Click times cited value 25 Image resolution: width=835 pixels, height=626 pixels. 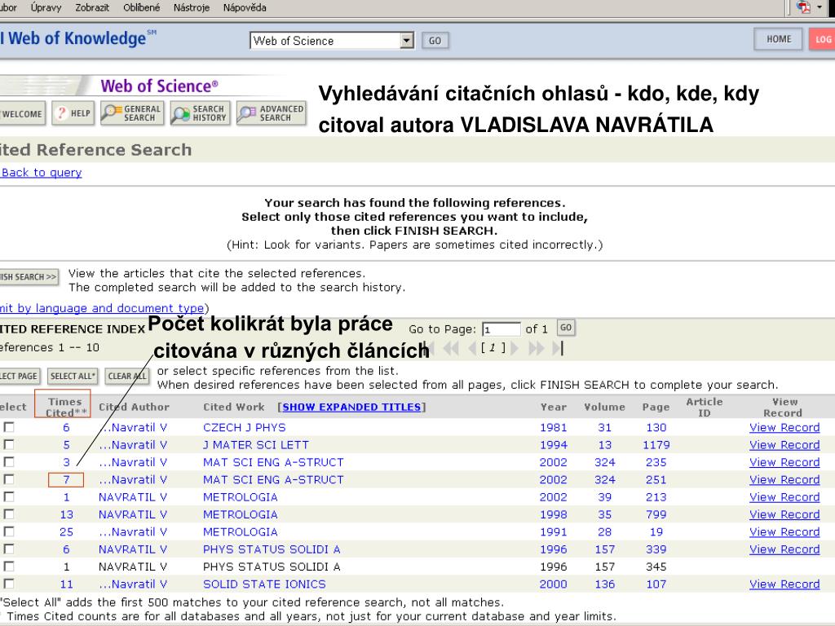tap(67, 531)
